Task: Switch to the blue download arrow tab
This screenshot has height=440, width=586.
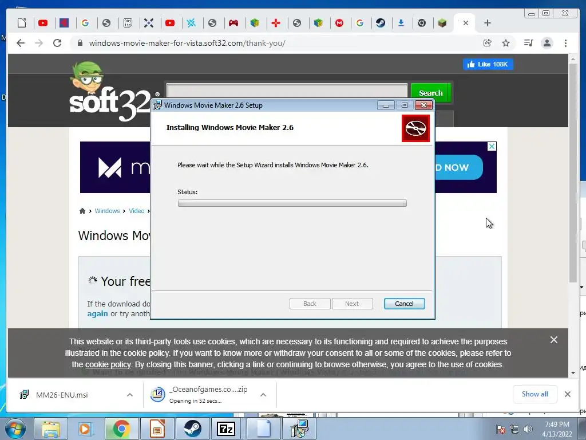Action: 401,23
